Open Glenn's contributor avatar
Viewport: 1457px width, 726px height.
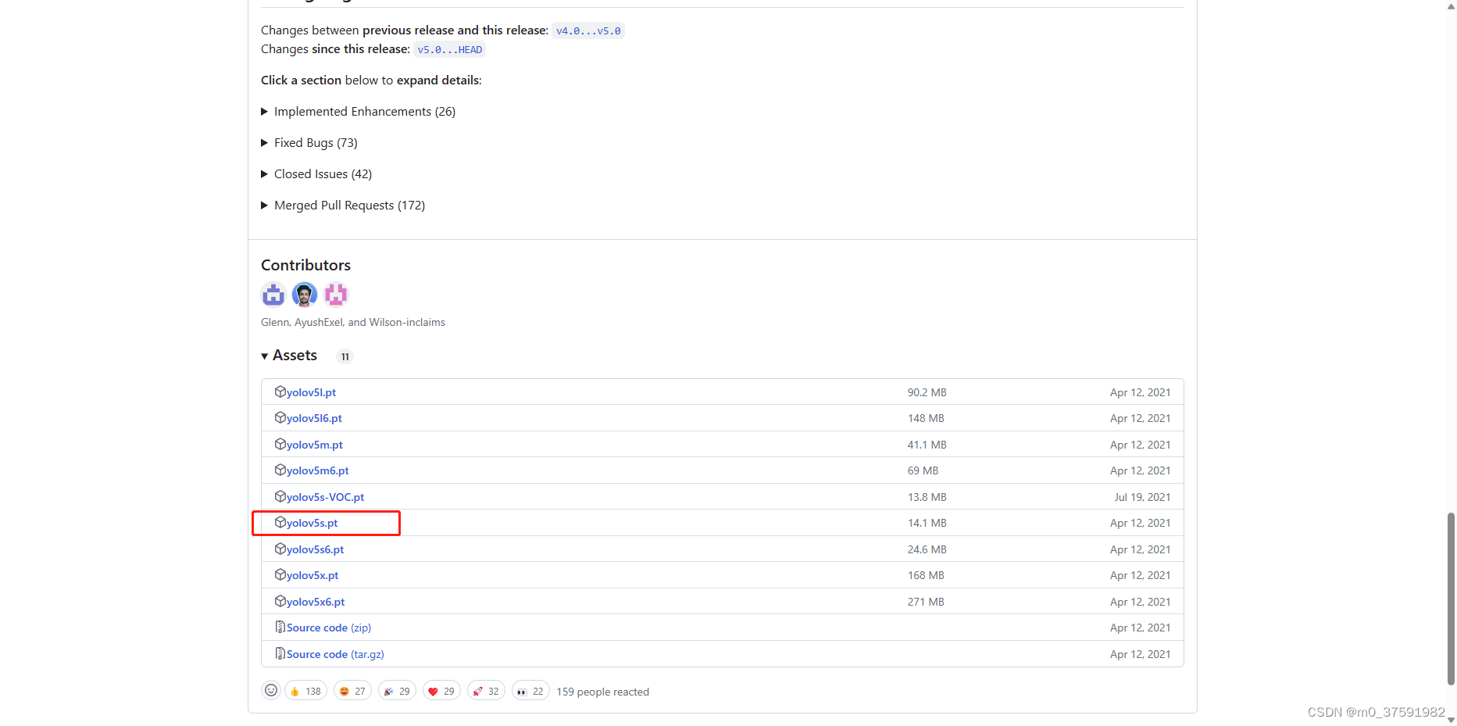(x=273, y=295)
